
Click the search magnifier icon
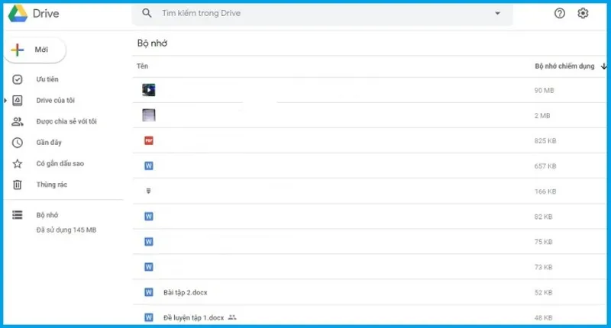(x=147, y=13)
